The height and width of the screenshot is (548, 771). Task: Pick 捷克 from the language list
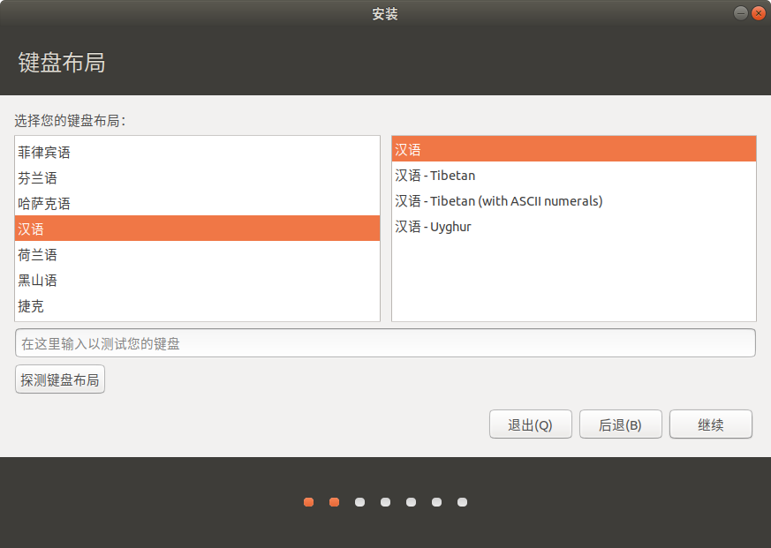click(197, 306)
